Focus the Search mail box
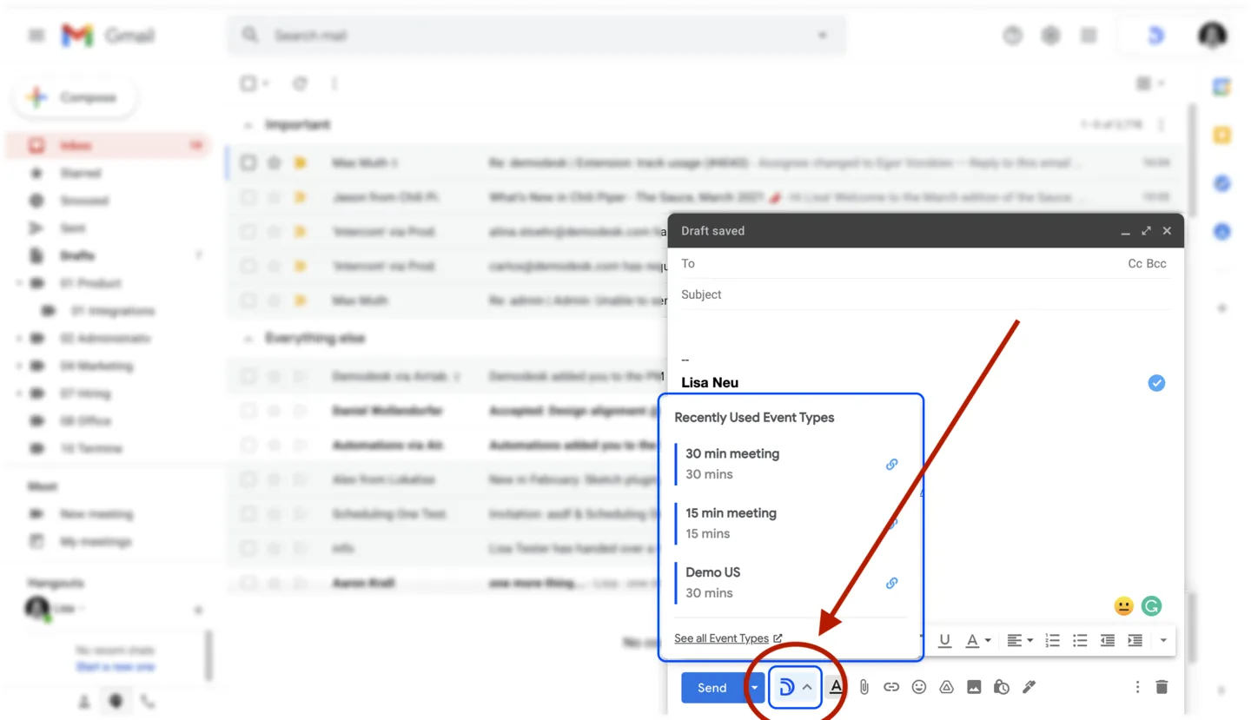This screenshot has width=1251, height=720. pos(537,36)
